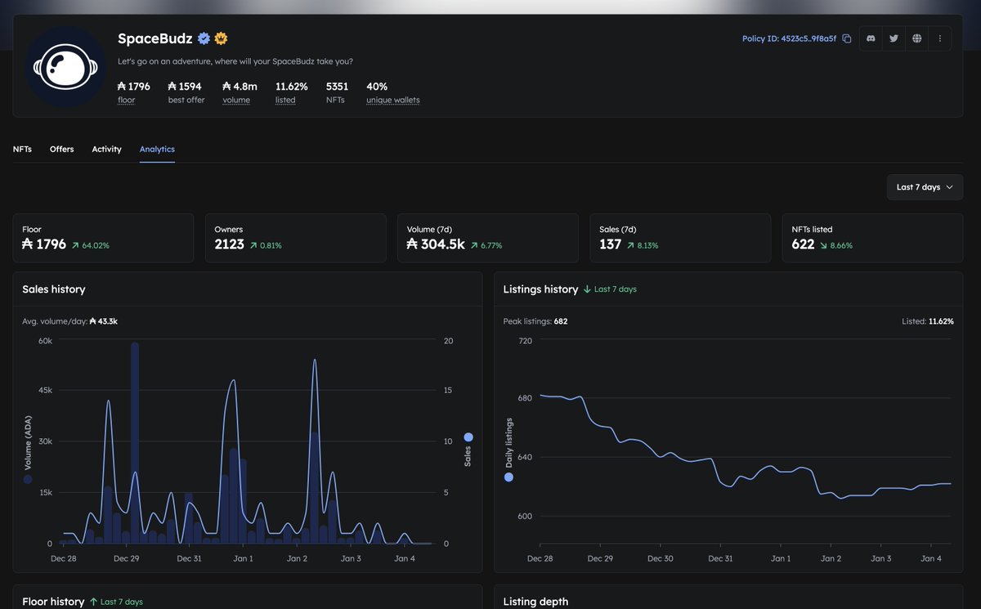Switch to the NFTs tab
981x609 pixels.
[23, 149]
